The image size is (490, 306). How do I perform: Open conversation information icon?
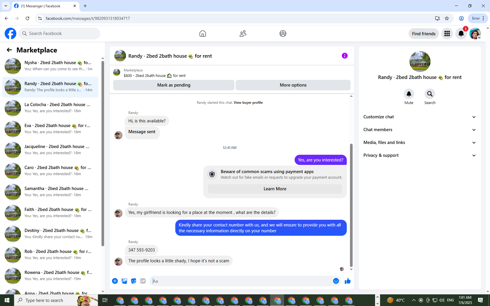(x=345, y=56)
